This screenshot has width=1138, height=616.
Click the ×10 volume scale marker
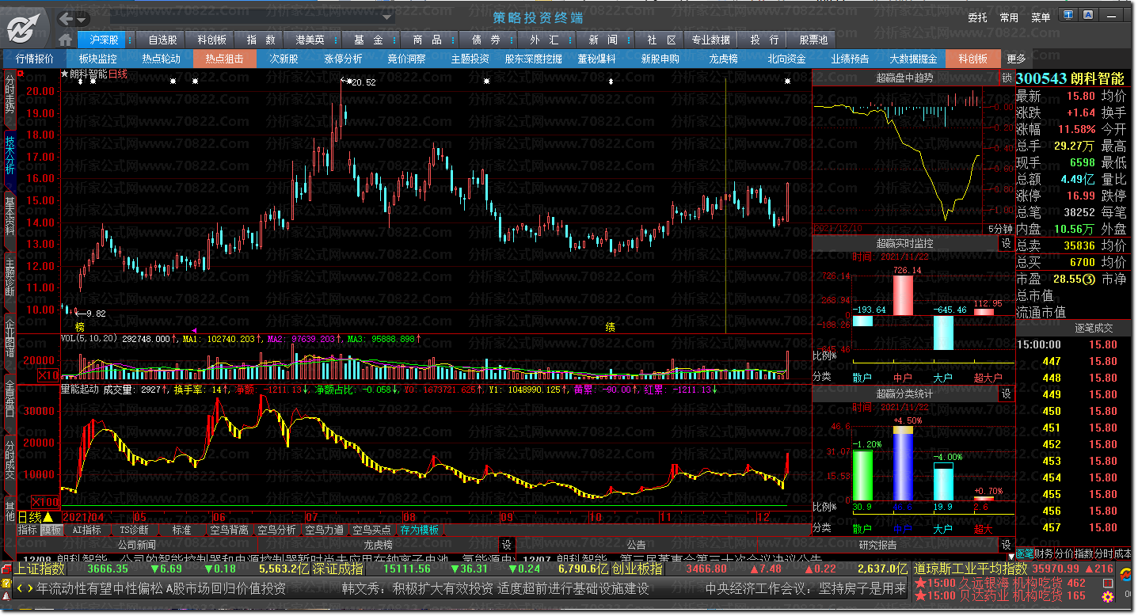[48, 375]
